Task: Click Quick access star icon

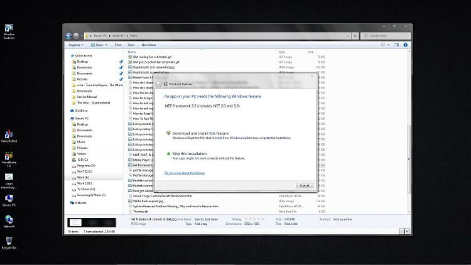Action: pyautogui.click(x=72, y=56)
